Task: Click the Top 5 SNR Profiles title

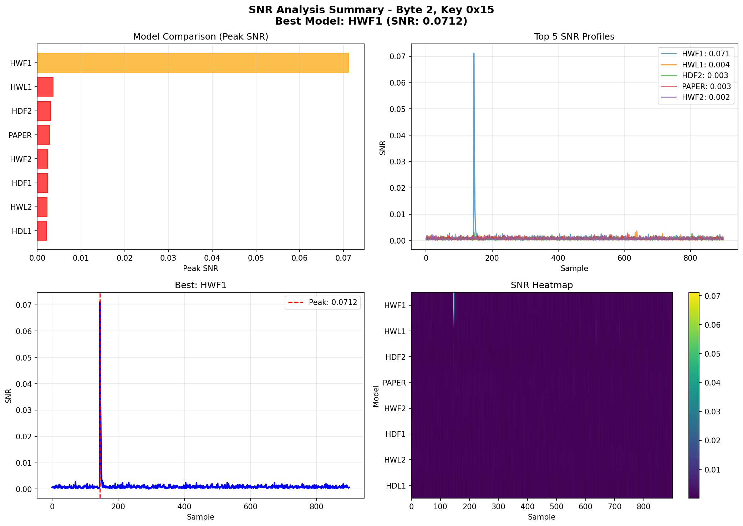Action: 574,37
